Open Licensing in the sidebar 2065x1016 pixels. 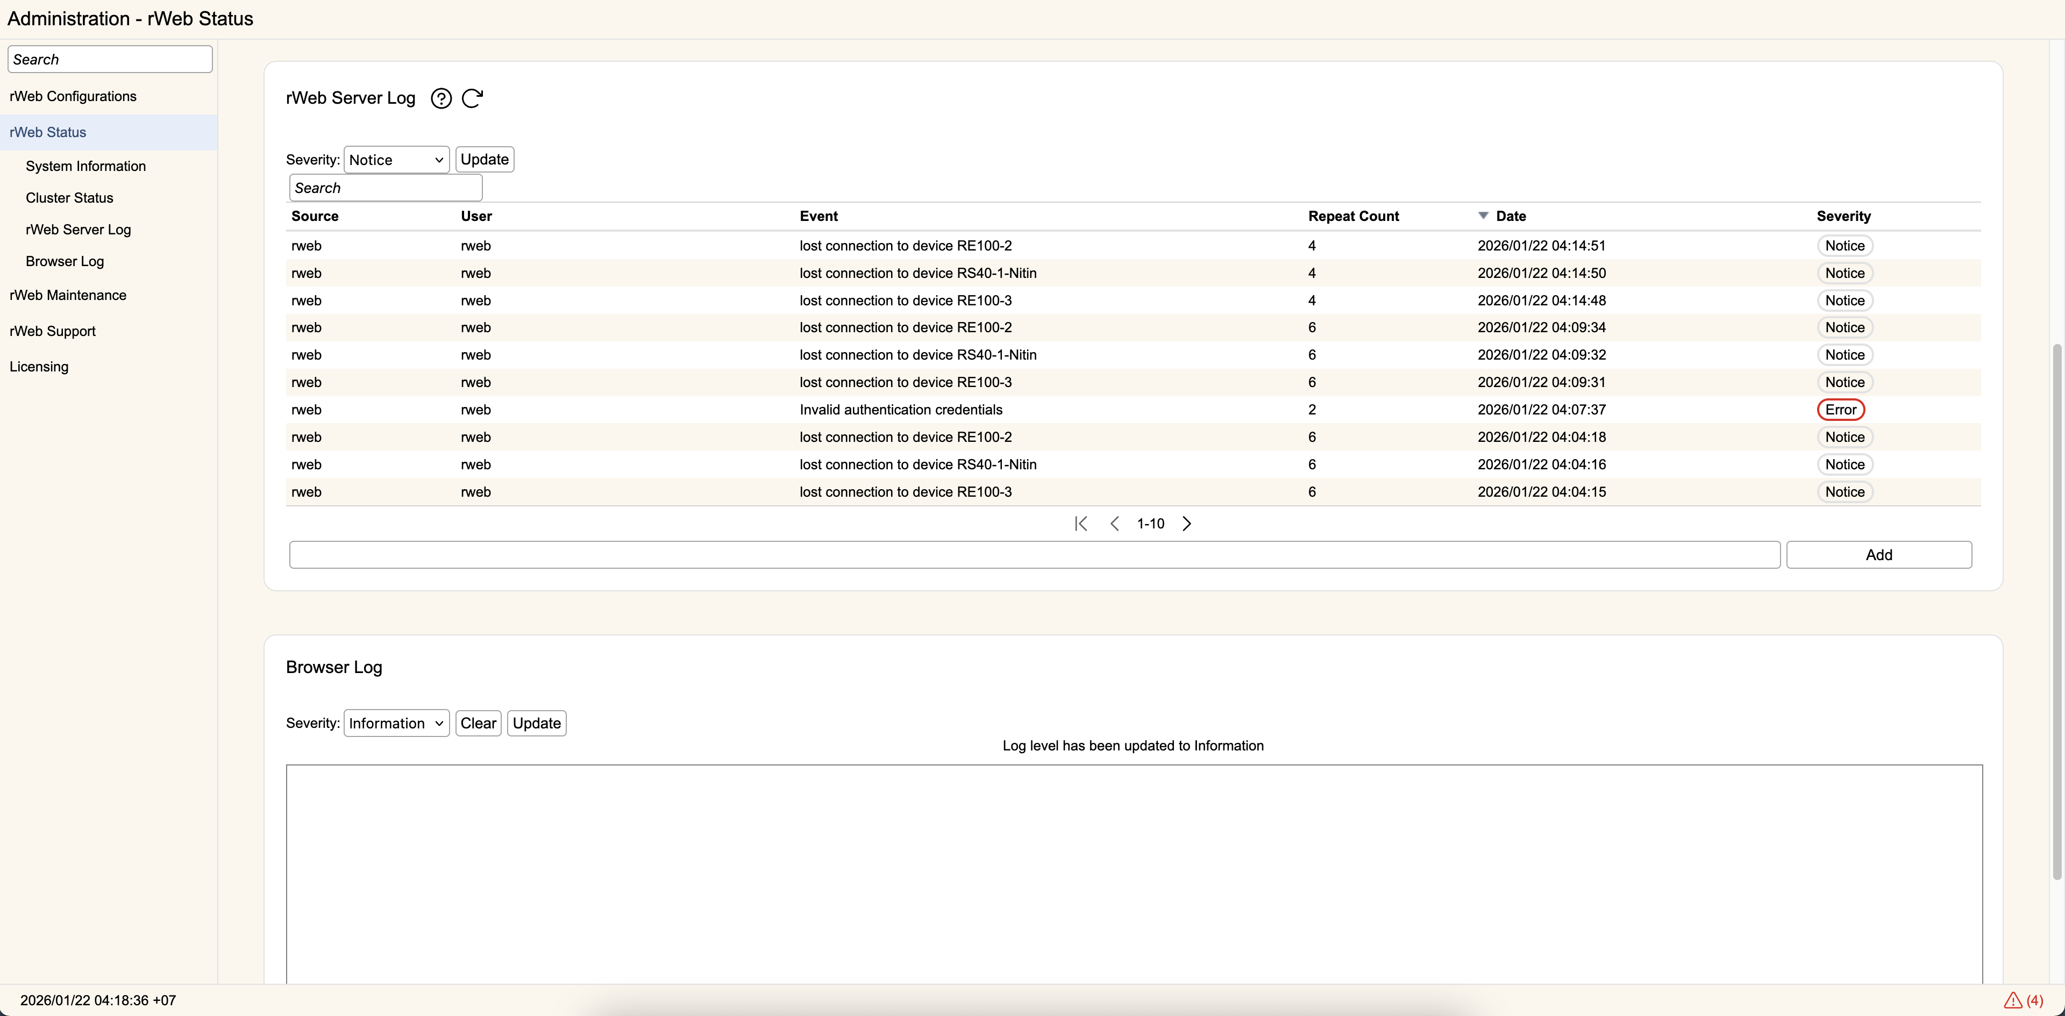tap(39, 366)
